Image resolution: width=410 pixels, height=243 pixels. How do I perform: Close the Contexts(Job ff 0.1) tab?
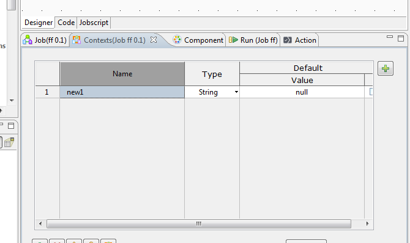tap(154, 40)
